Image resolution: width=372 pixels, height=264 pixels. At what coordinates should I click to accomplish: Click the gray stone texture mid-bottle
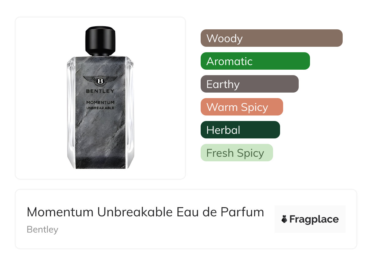click(x=100, y=131)
